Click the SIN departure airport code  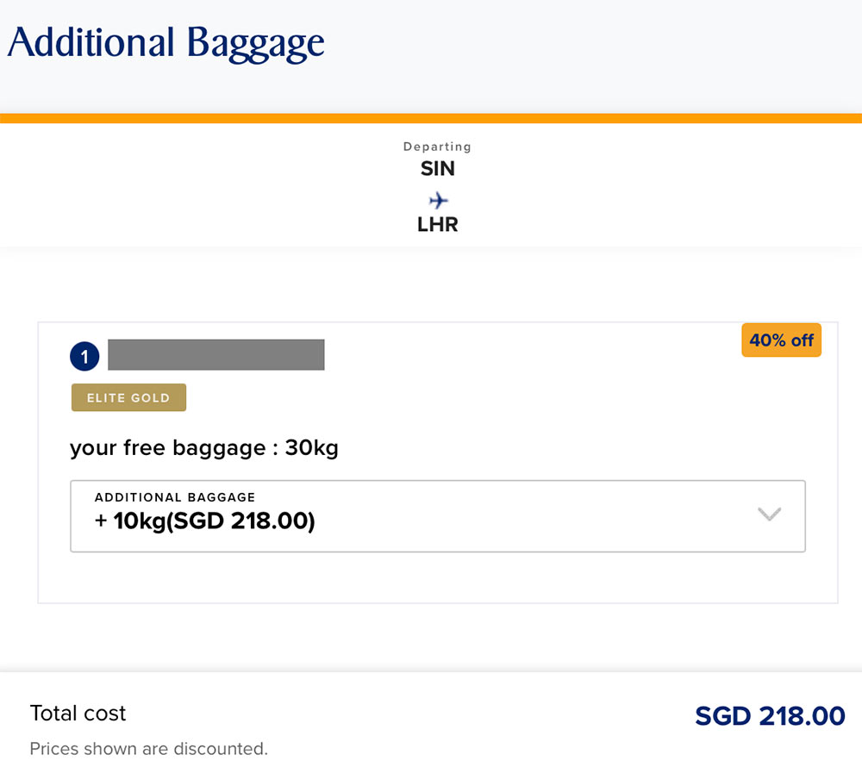point(437,169)
